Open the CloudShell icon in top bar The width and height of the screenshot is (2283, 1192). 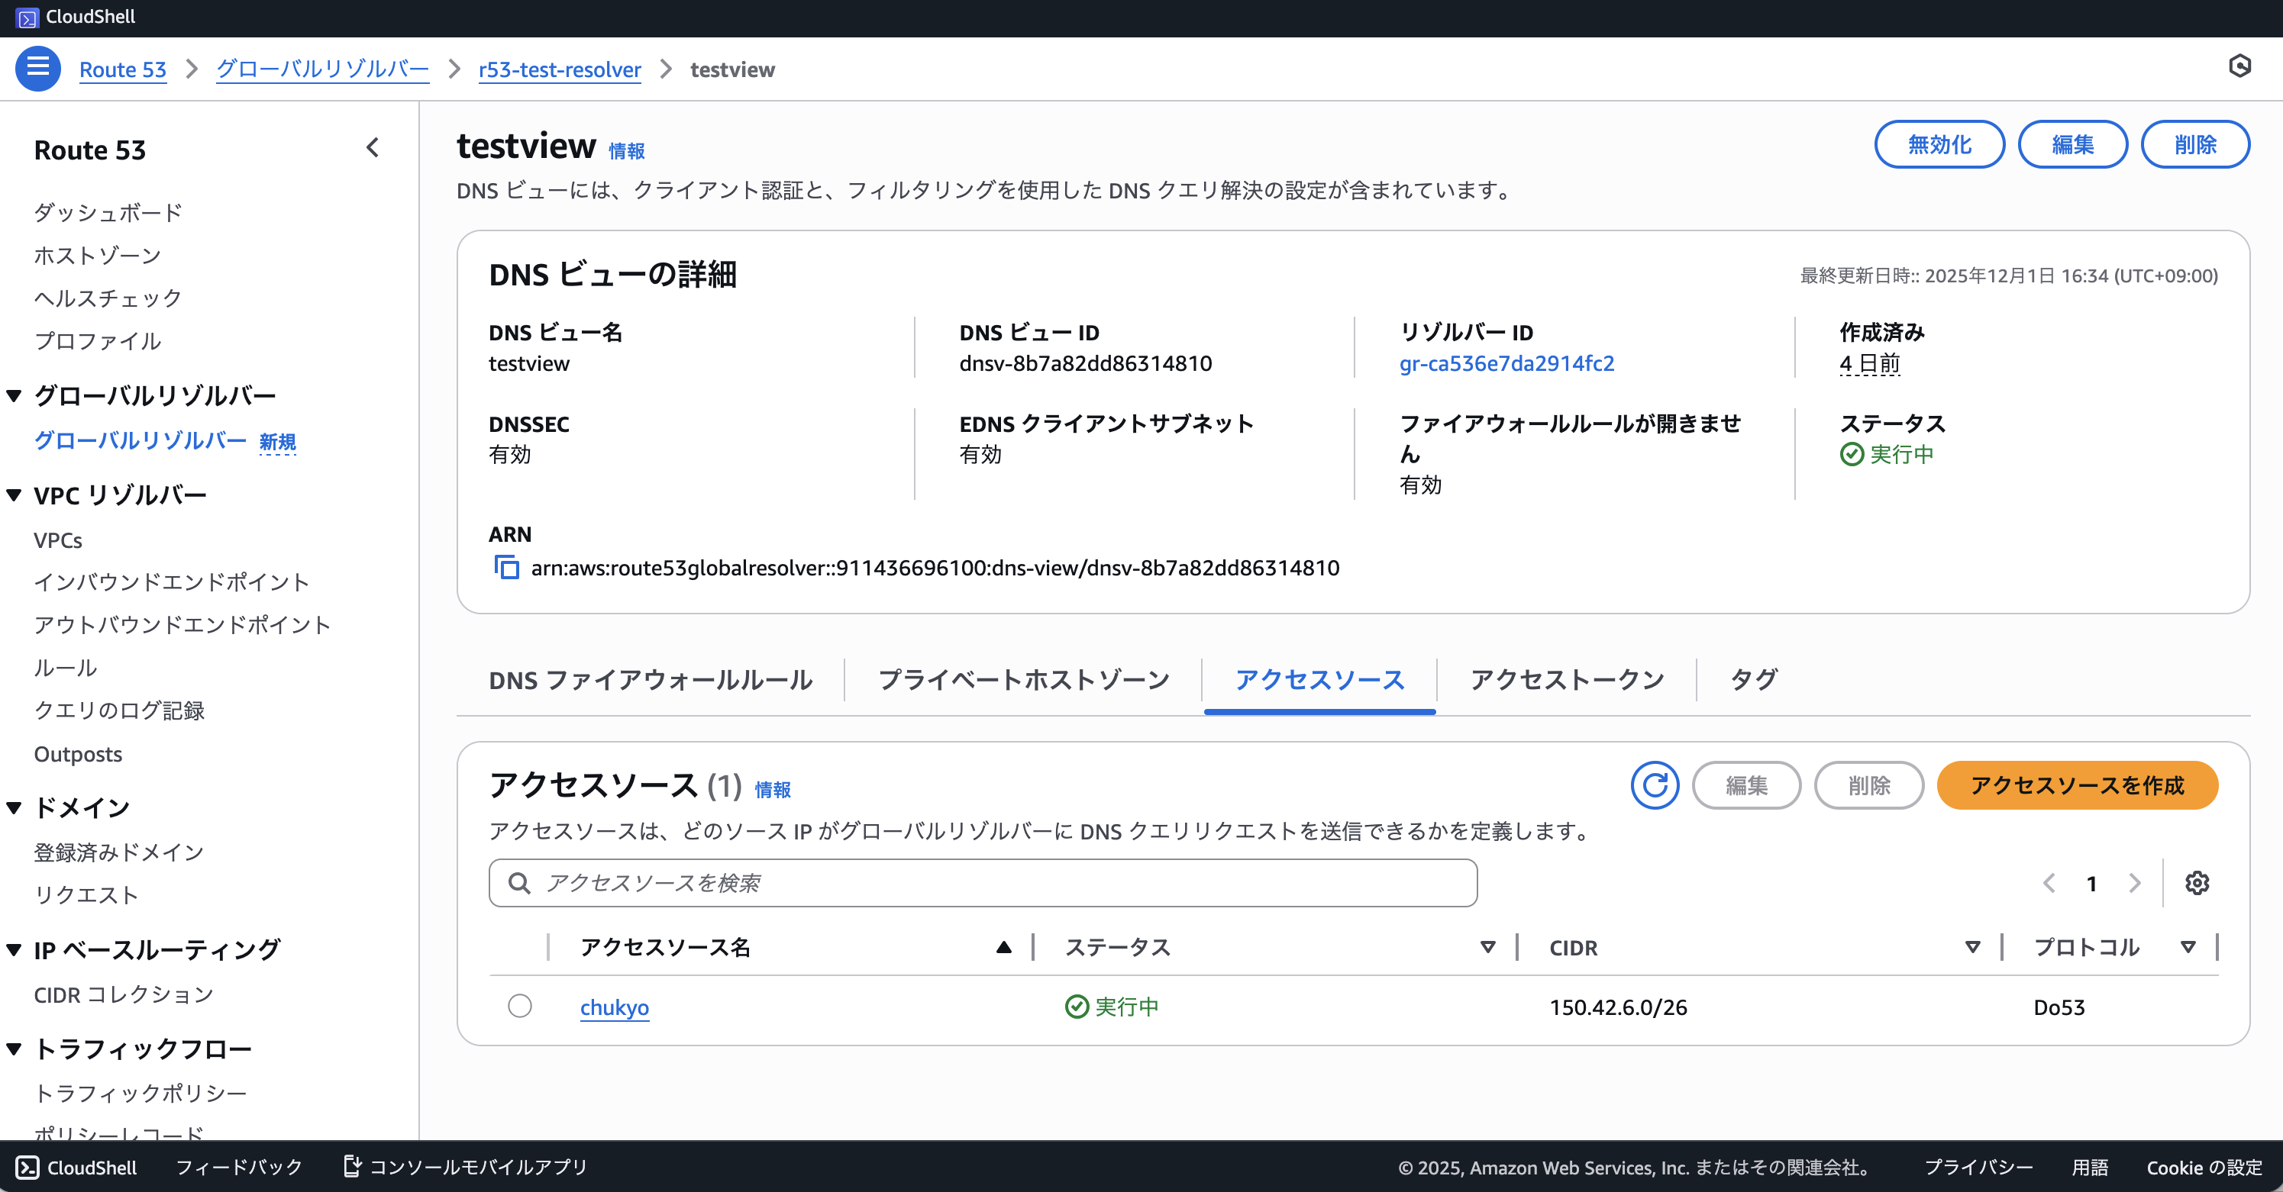[27, 17]
